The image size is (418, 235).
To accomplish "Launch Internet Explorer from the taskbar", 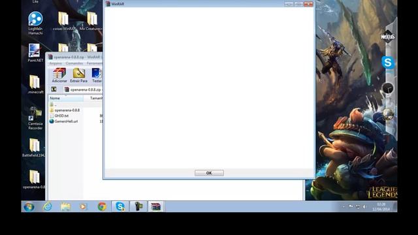I will point(48,206).
